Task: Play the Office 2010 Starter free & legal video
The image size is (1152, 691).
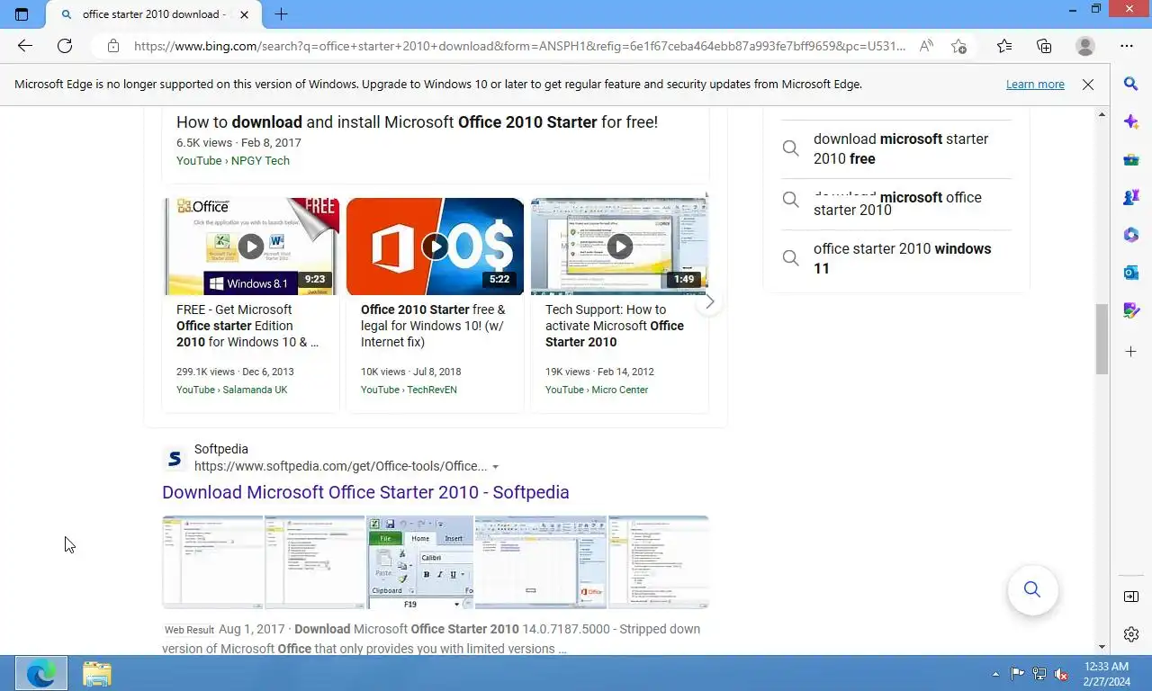Action: pyautogui.click(x=435, y=247)
